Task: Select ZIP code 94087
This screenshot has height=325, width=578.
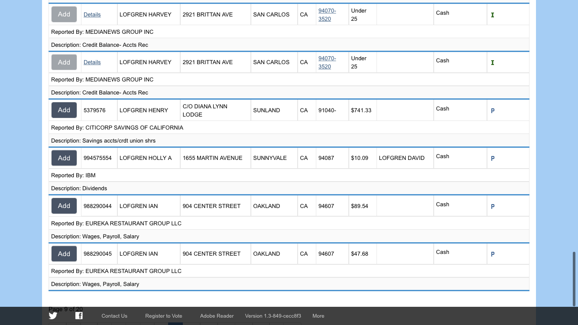Action: click(326, 158)
